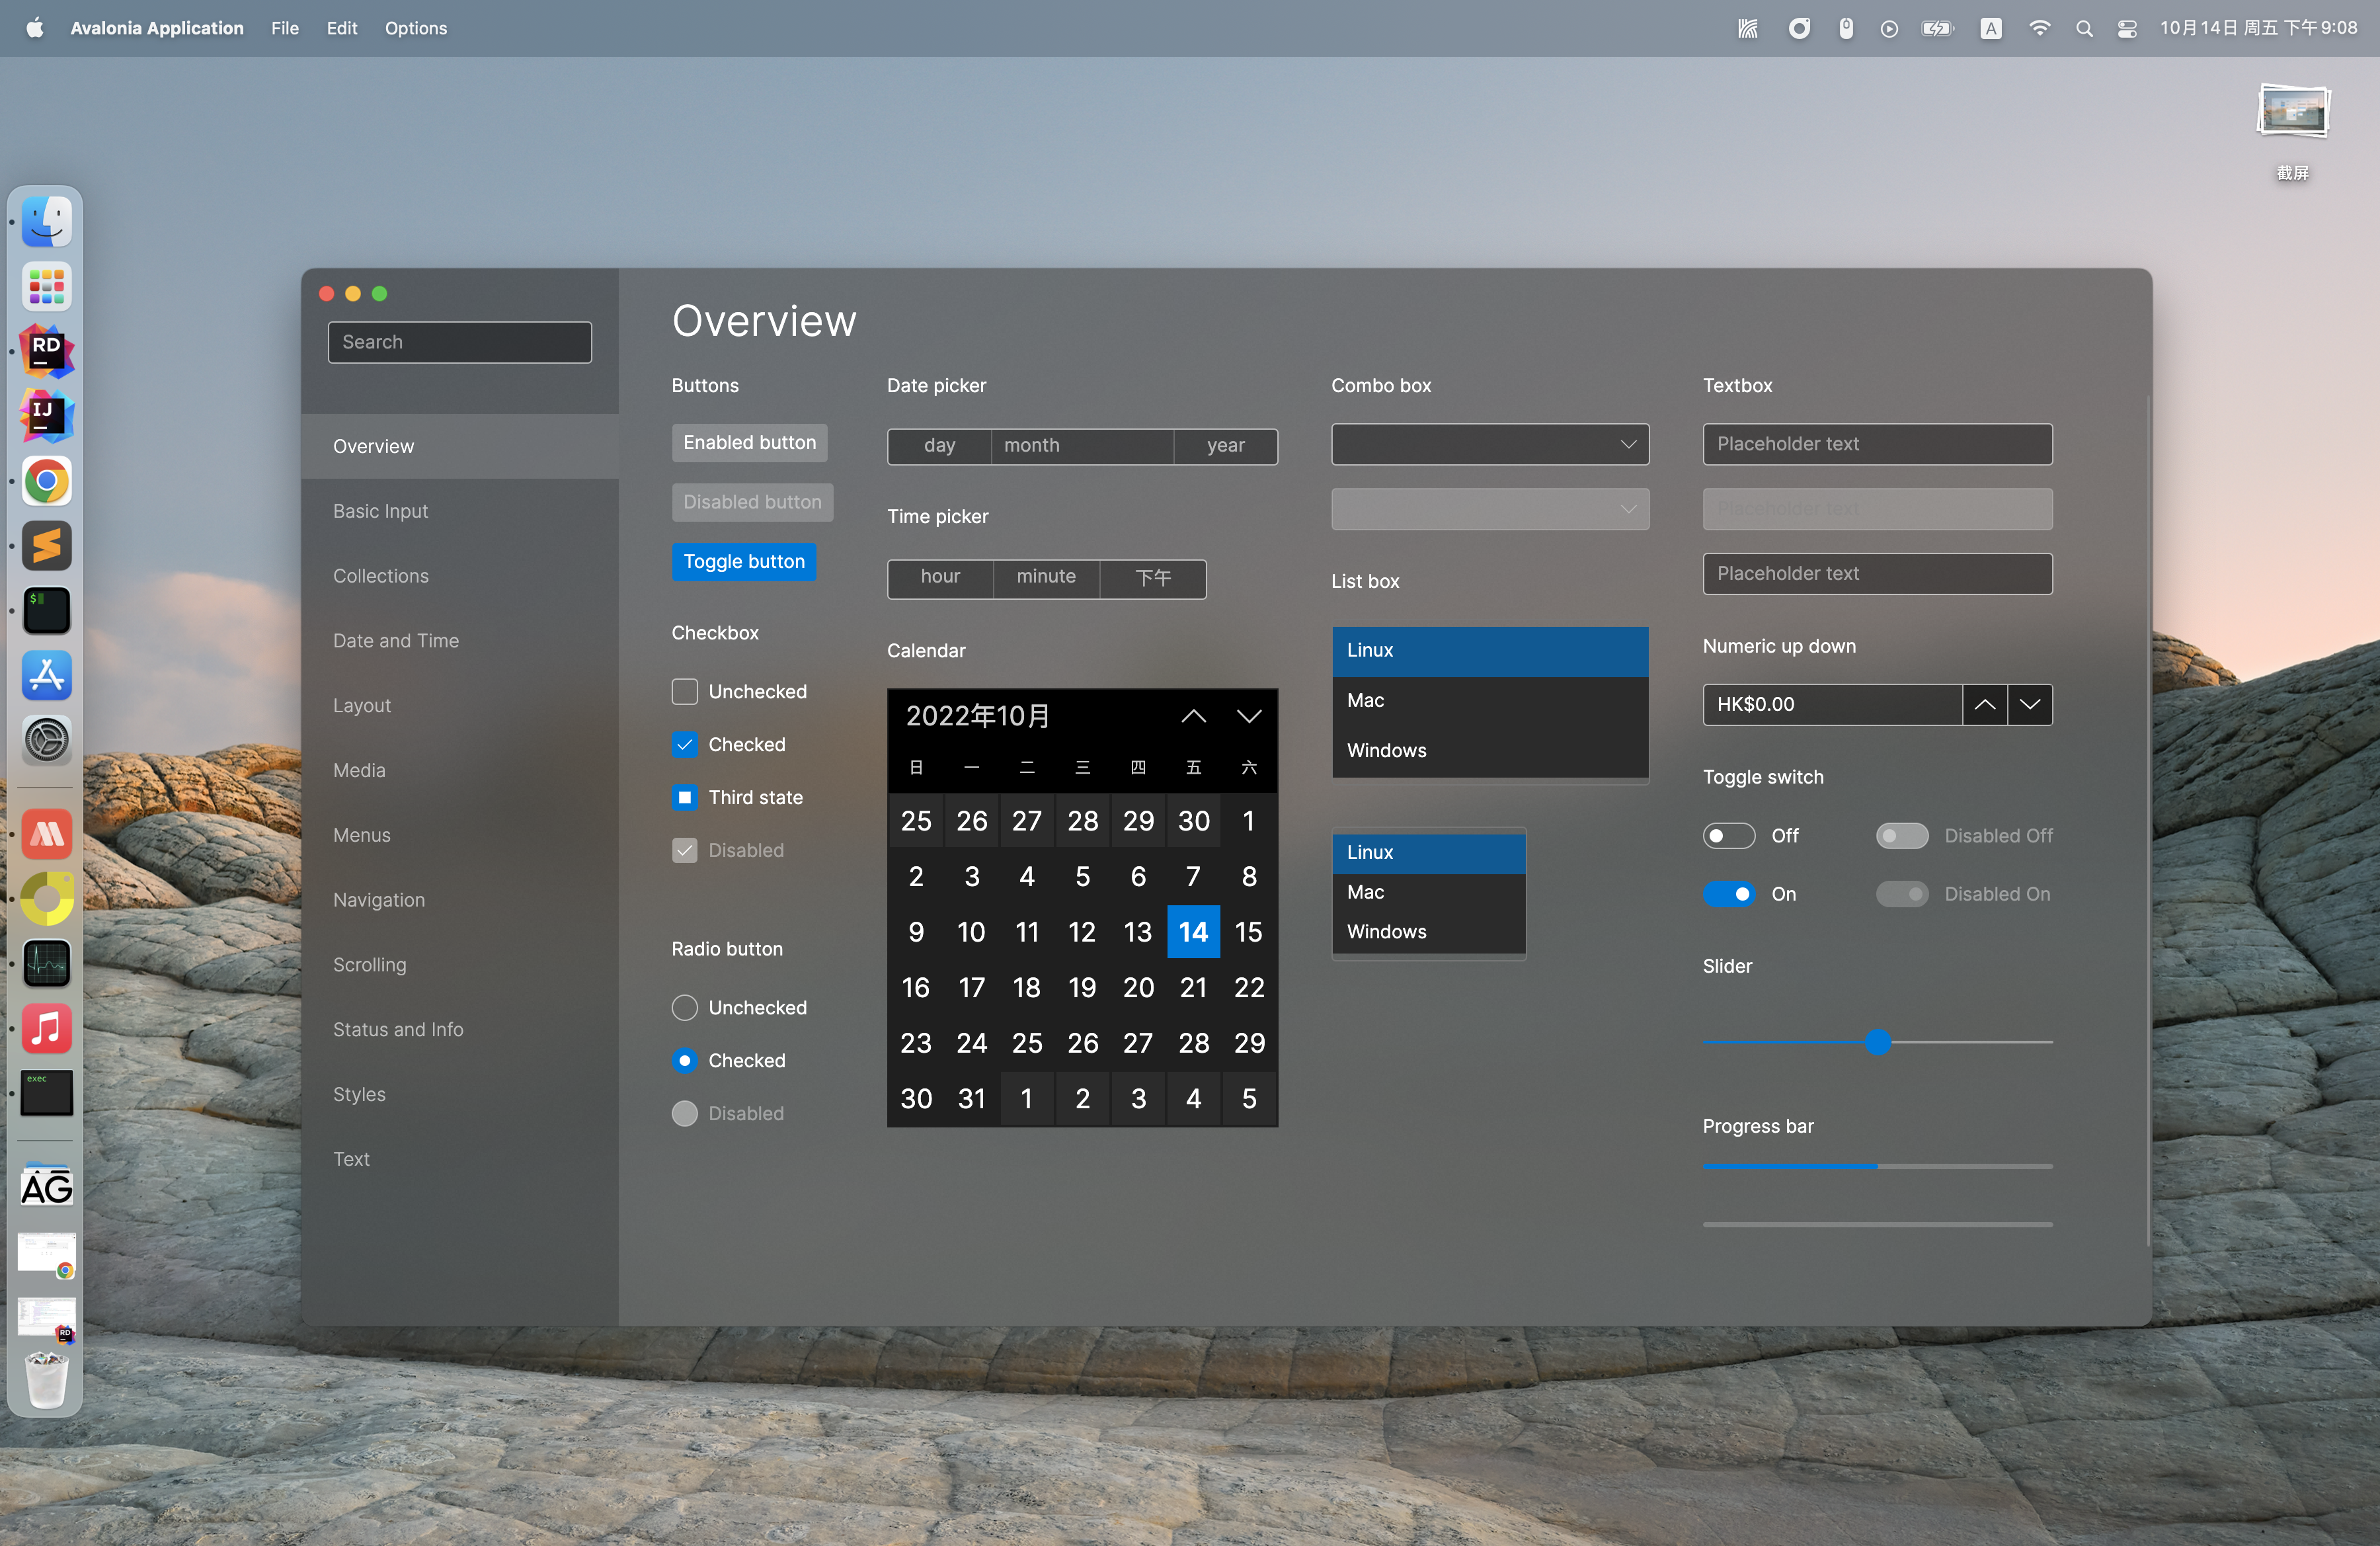Viewport: 2380px width, 1546px height.
Task: Toggle the Third state checkbox
Action: (685, 798)
